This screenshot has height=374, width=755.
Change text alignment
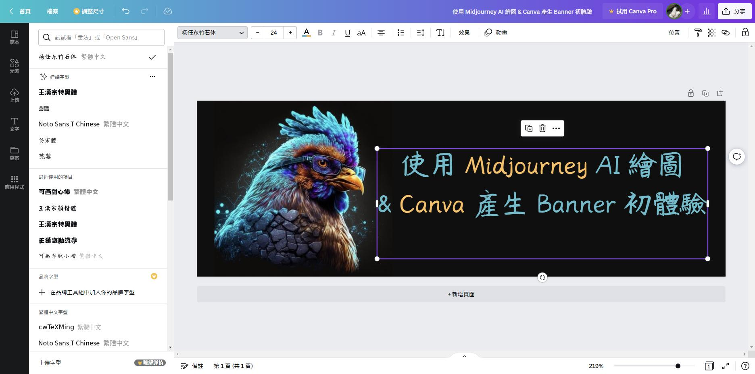381,33
